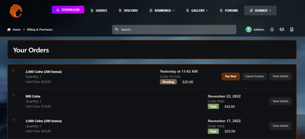The image size is (305, 139).
Task: Click Paid badge for order #682
Action: (x=213, y=106)
